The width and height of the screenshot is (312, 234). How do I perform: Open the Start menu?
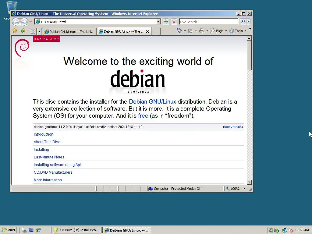click(x=8, y=230)
